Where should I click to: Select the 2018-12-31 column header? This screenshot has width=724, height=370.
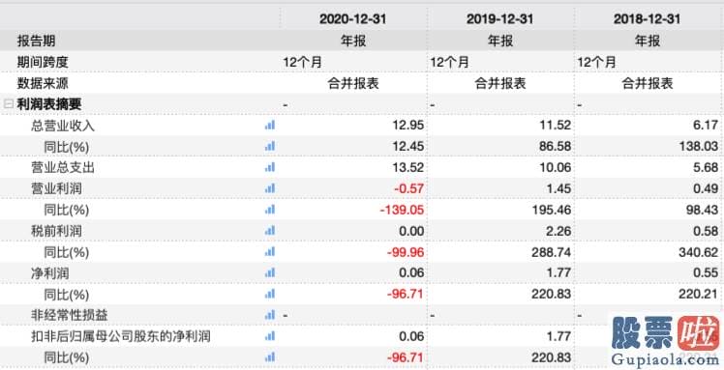647,19
